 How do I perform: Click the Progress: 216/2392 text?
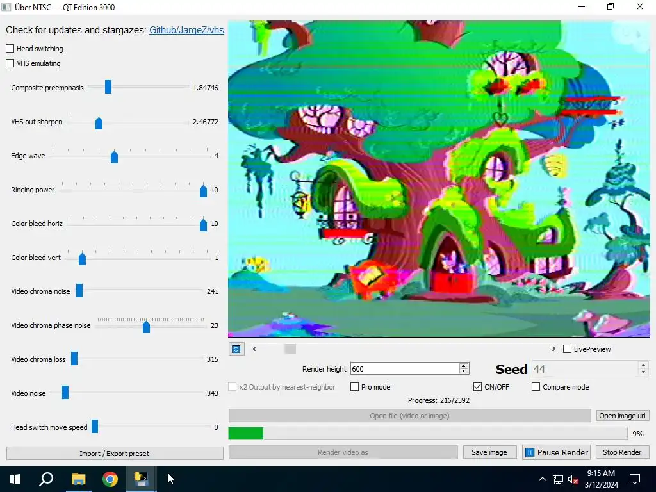pos(439,400)
